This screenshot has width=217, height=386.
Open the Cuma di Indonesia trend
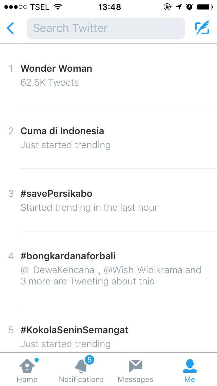(x=62, y=131)
